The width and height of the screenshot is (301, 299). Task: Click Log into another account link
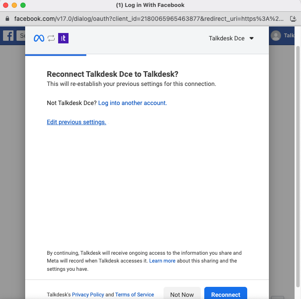[132, 103]
